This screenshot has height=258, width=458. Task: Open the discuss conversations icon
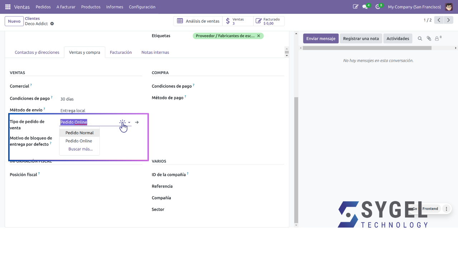pyautogui.click(x=365, y=7)
